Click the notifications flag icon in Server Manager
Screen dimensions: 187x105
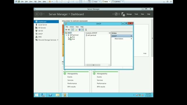[x=123, y=14]
